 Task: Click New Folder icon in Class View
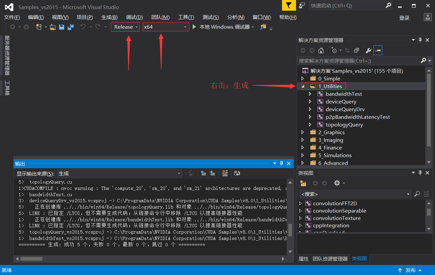(x=303, y=183)
